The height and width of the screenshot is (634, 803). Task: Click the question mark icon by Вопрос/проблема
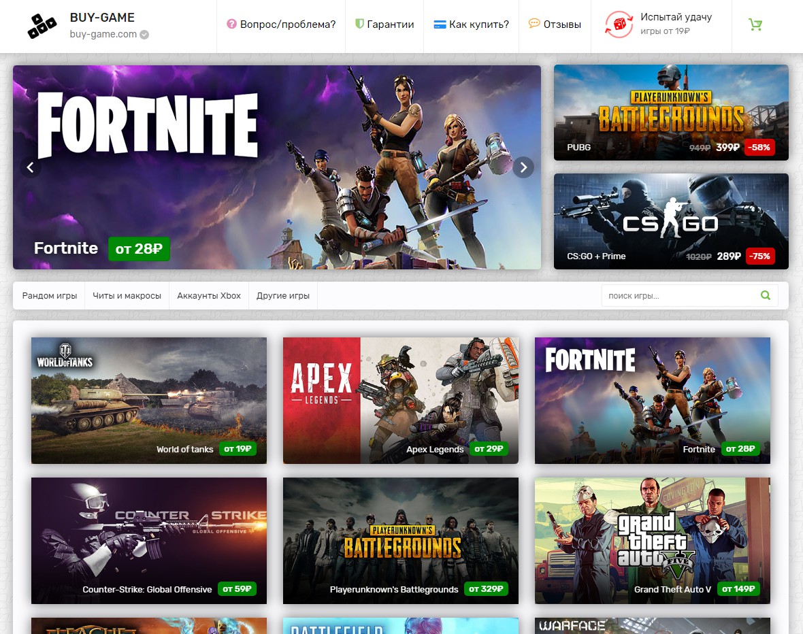[x=231, y=24]
